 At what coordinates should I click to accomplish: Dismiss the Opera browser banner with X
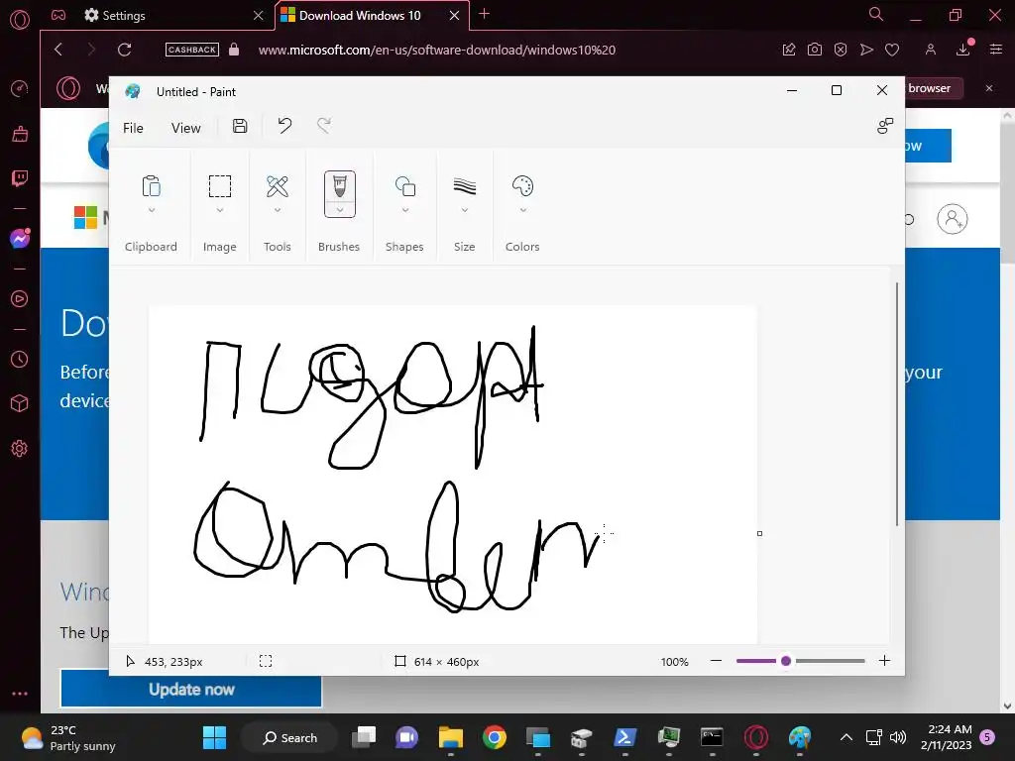click(x=989, y=88)
